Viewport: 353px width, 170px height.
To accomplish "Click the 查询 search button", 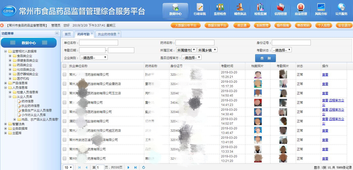I will click(x=265, y=58).
